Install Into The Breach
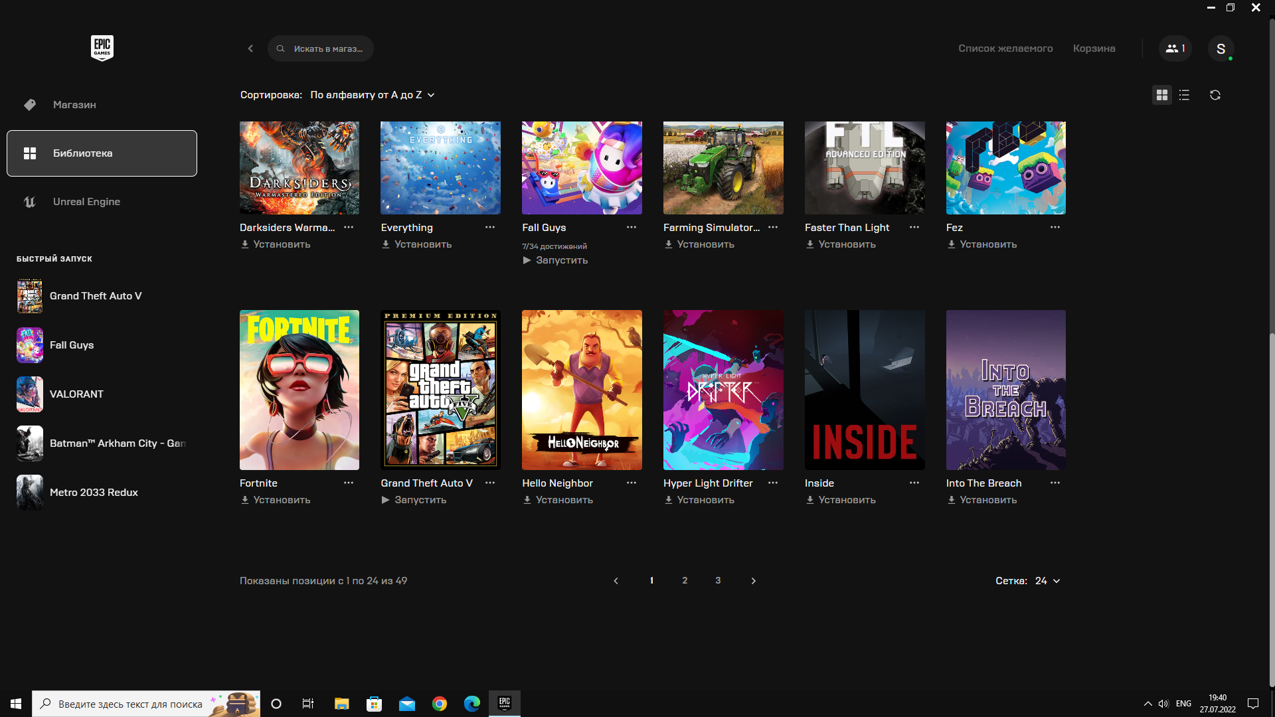Image resolution: width=1275 pixels, height=717 pixels. 982,500
